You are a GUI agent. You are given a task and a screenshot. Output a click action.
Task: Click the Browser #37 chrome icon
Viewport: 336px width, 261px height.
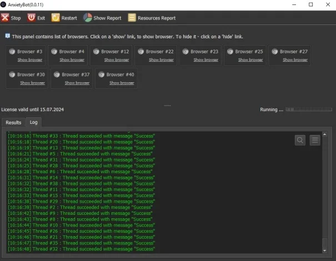point(57,74)
